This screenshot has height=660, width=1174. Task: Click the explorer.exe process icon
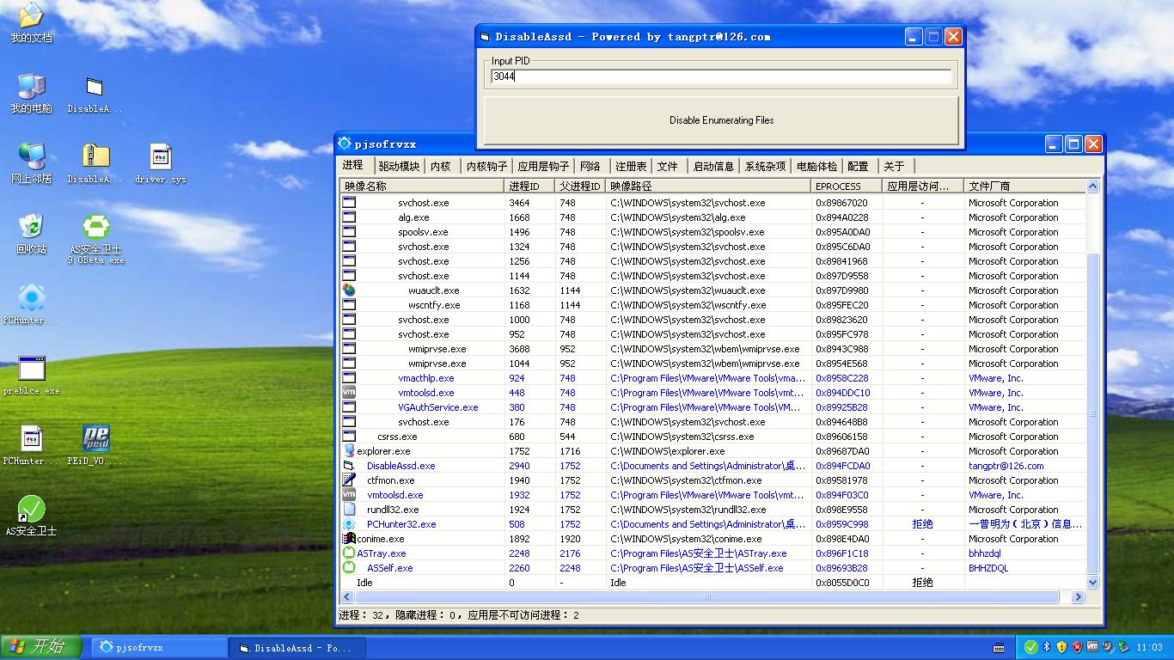point(349,451)
